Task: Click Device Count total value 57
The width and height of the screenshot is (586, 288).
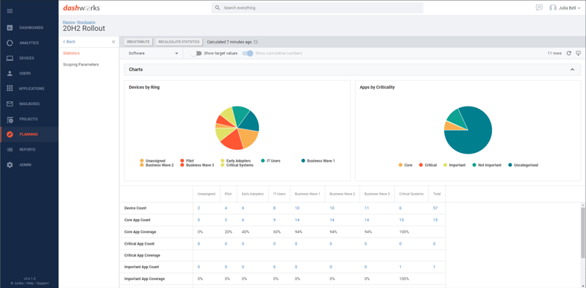Action: [435, 209]
